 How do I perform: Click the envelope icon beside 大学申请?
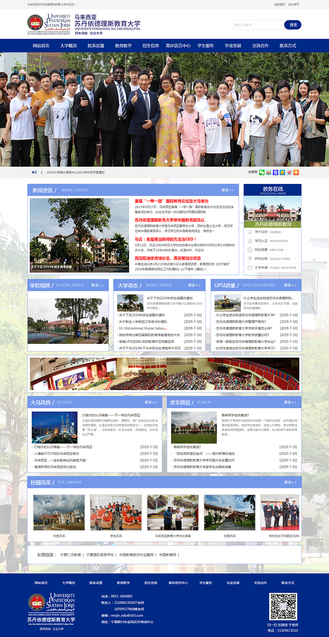tap(250, 267)
